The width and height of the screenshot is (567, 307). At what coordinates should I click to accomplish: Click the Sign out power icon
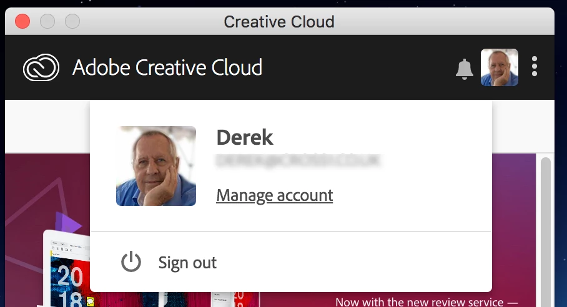131,261
